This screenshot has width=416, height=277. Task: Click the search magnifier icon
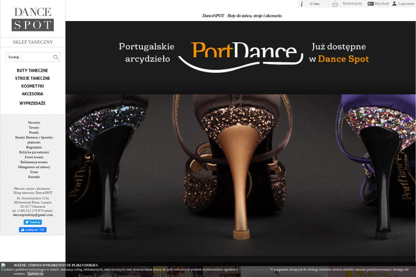[56, 57]
